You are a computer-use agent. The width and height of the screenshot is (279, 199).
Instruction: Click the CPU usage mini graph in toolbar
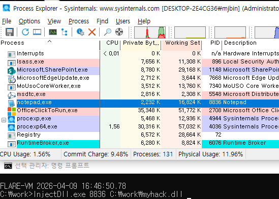[150, 32]
